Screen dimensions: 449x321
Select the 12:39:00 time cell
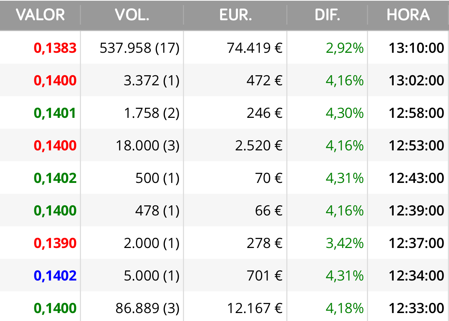[x=416, y=210]
